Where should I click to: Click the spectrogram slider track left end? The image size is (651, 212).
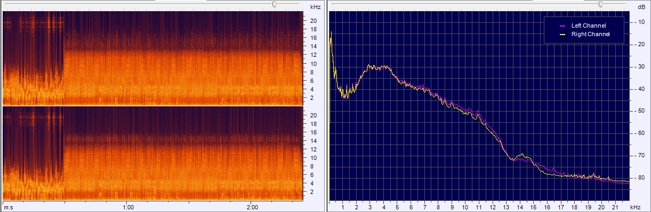6,4
